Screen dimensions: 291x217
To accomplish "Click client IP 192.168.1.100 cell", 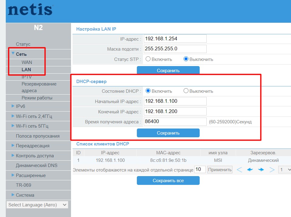I will point(110,160).
